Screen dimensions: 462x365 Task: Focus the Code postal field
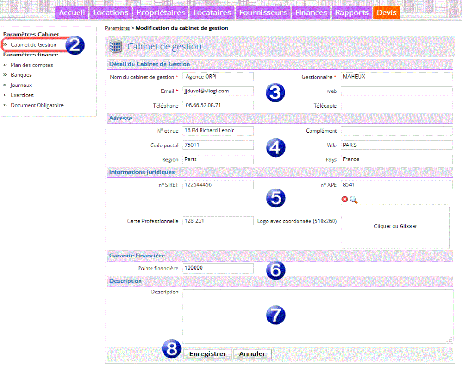pos(218,145)
